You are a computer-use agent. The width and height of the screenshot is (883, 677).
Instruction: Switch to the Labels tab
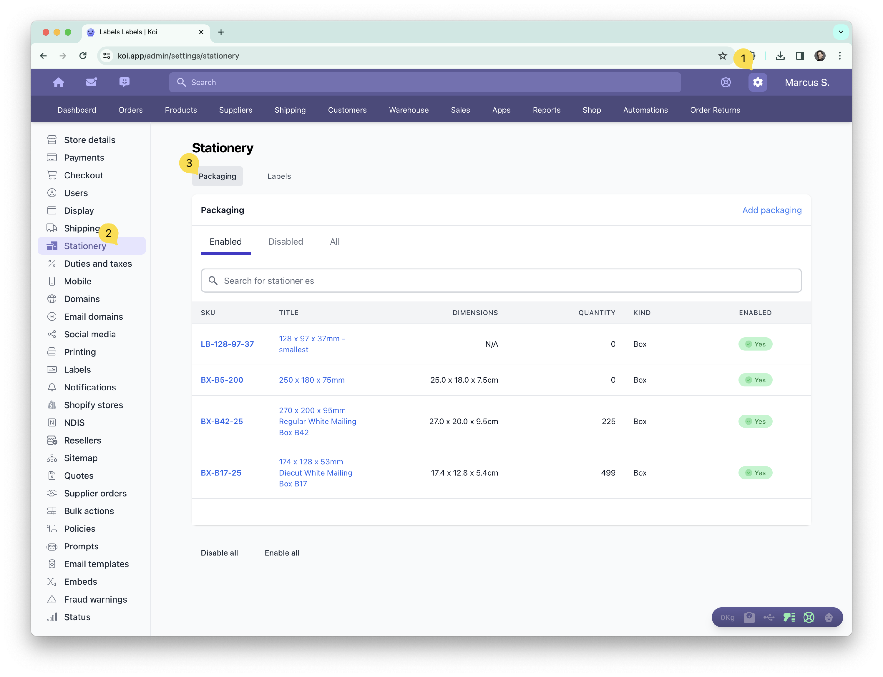pos(279,176)
